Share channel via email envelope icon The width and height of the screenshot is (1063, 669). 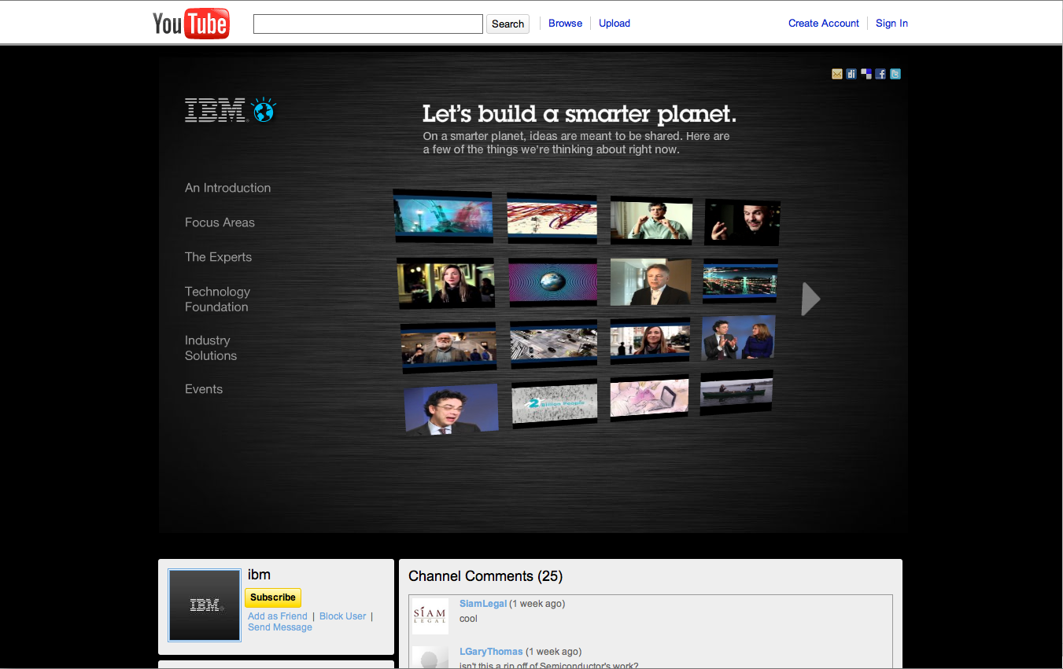click(x=837, y=74)
